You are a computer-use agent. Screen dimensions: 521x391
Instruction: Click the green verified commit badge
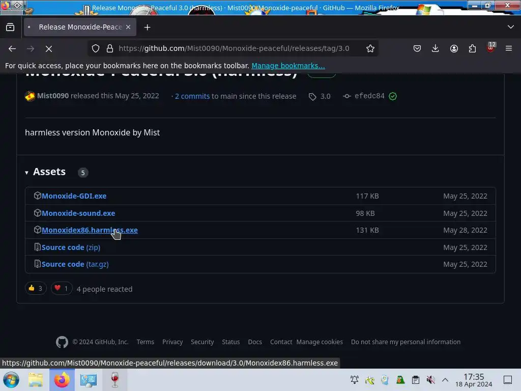click(393, 96)
